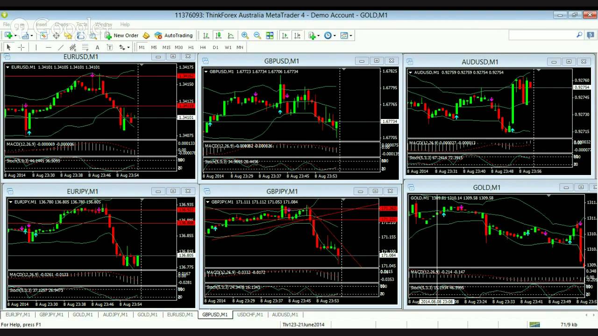Select the arrow cursor tool
The width and height of the screenshot is (598, 336).
[8, 47]
